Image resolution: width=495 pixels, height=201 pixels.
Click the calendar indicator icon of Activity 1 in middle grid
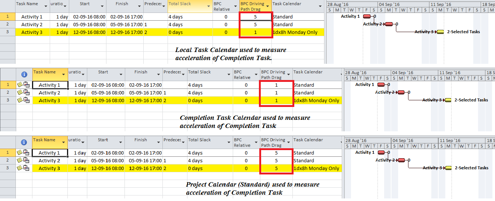pyautogui.click(x=27, y=85)
